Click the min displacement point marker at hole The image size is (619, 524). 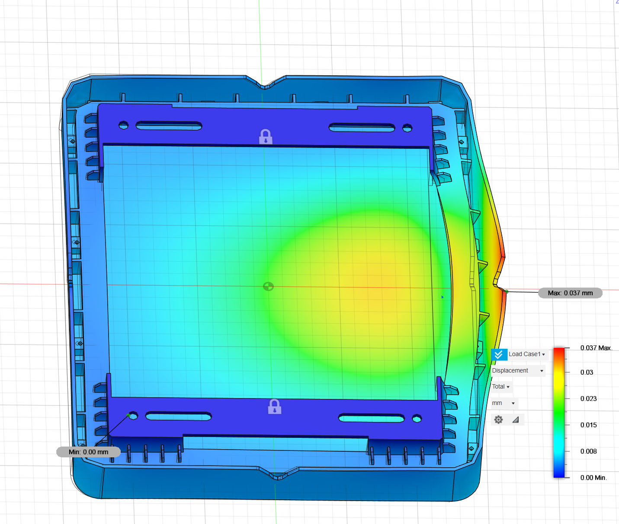tap(128, 415)
